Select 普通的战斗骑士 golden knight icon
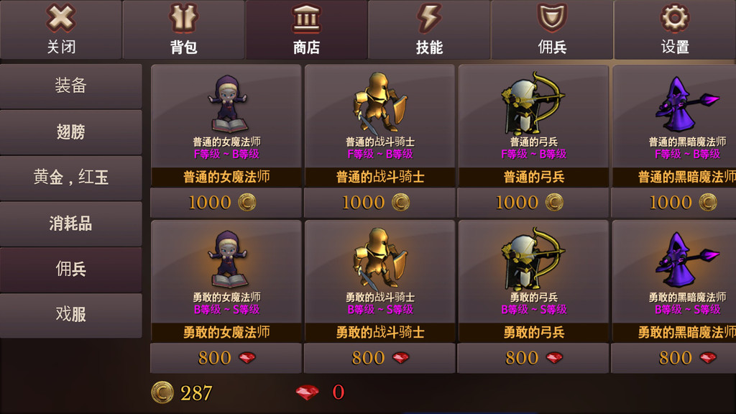This screenshot has width=736, height=414. click(381, 103)
